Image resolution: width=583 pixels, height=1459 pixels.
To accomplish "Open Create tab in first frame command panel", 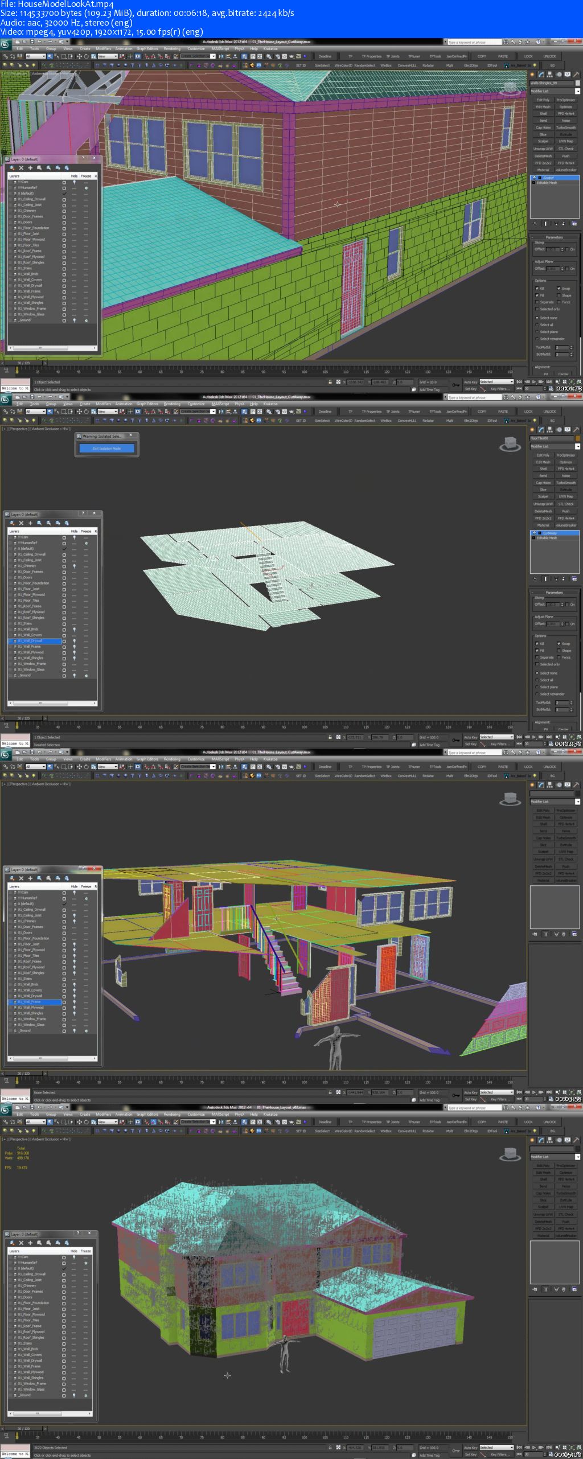I will (x=532, y=75).
